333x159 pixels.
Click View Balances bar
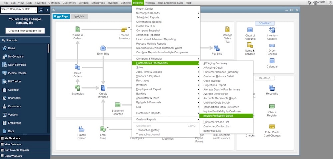point(25,144)
